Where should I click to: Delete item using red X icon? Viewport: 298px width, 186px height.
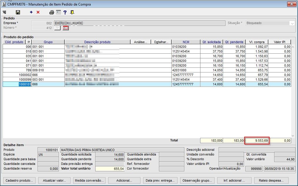[x=38, y=12]
